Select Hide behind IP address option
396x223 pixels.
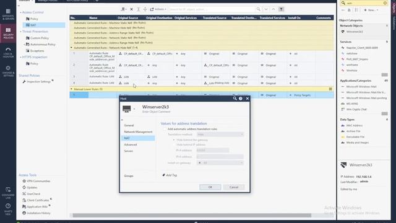click(x=174, y=144)
